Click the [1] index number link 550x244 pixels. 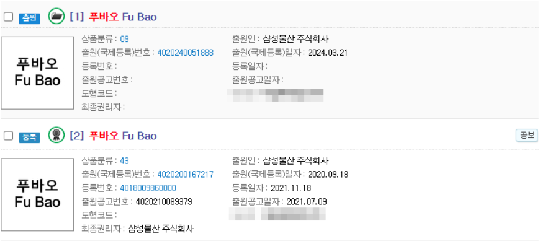tap(77, 17)
